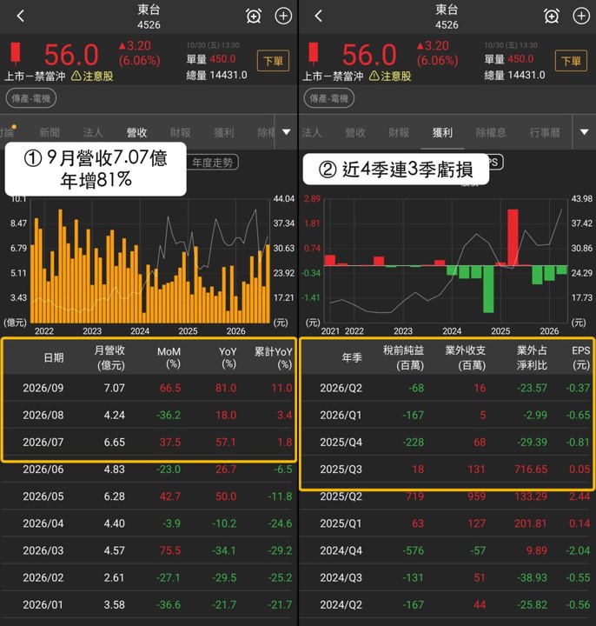Open 傳產-電機 industry tag in right panel
The width and height of the screenshot is (596, 626).
328,98
